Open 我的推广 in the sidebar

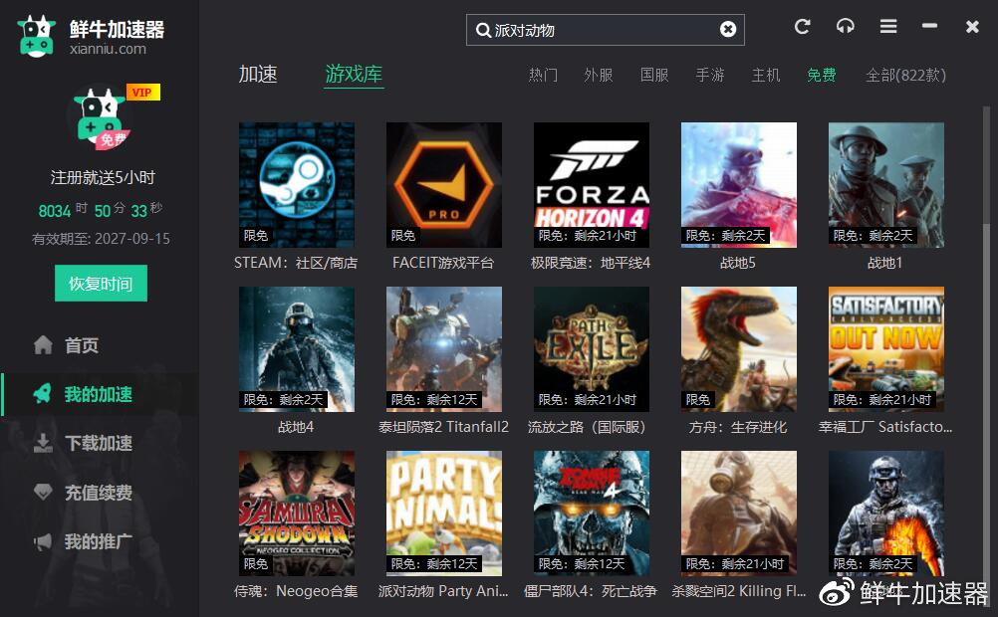(x=100, y=541)
